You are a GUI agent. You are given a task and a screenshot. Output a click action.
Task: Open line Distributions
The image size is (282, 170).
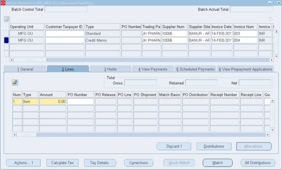point(214,146)
